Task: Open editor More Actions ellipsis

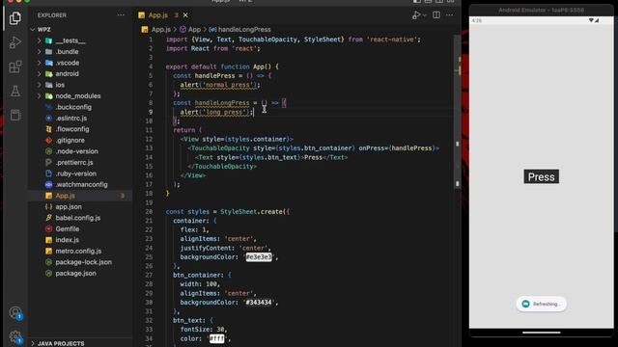Action: tap(450, 15)
